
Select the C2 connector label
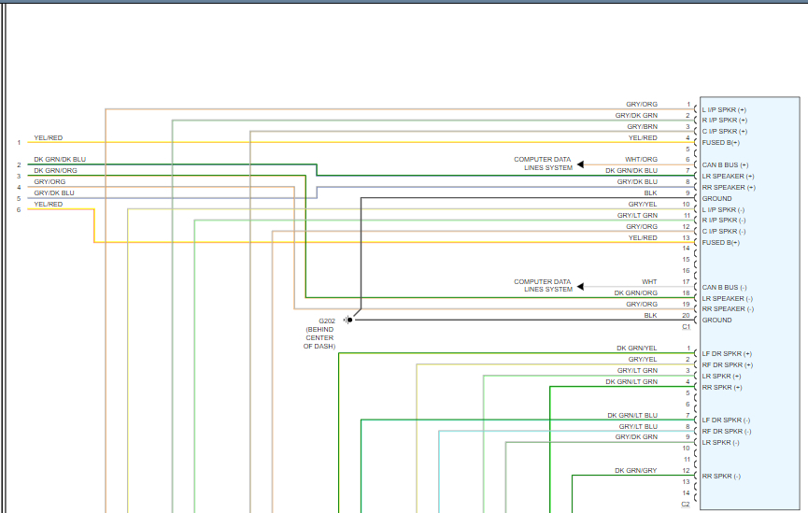[x=686, y=504]
